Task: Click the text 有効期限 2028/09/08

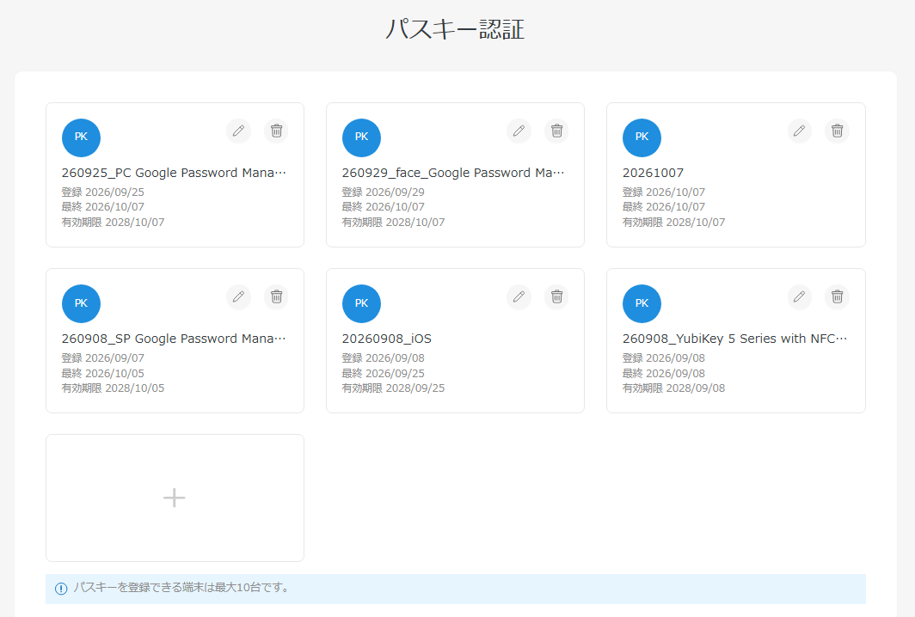Action: click(x=674, y=388)
